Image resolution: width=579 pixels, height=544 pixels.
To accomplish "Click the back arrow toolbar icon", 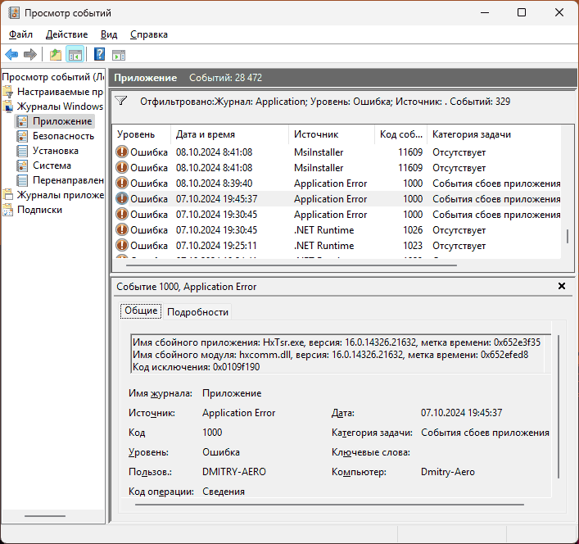I will 11,55.
